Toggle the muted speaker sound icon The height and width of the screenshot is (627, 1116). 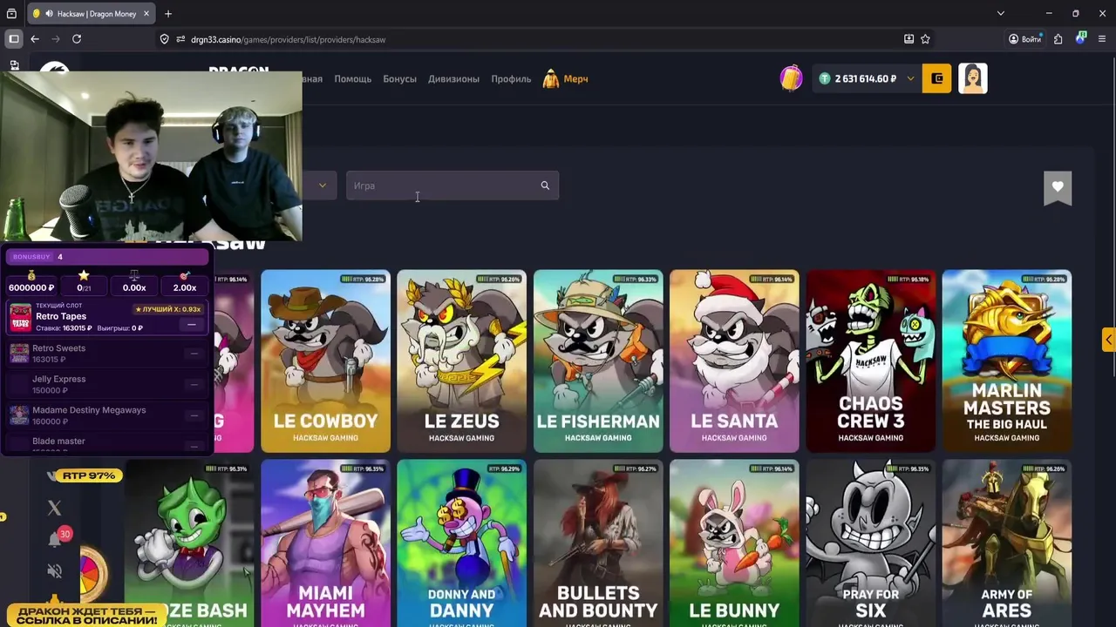[54, 571]
